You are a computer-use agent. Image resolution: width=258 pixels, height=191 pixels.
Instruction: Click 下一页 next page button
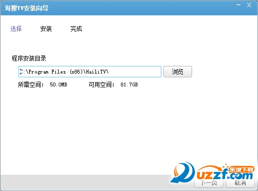(x=209, y=183)
